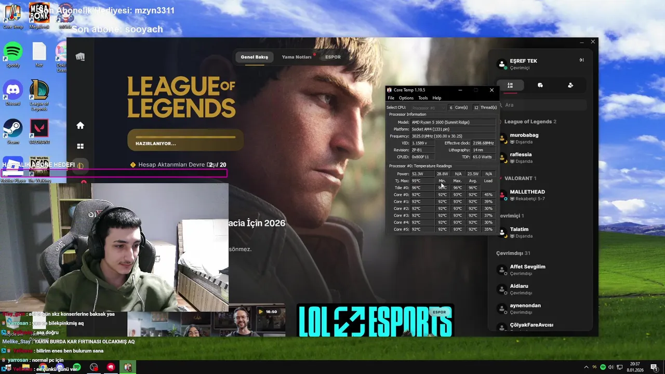Click the LOL ESPORTS banner
Screen dimensions: 665x374
click(x=375, y=320)
